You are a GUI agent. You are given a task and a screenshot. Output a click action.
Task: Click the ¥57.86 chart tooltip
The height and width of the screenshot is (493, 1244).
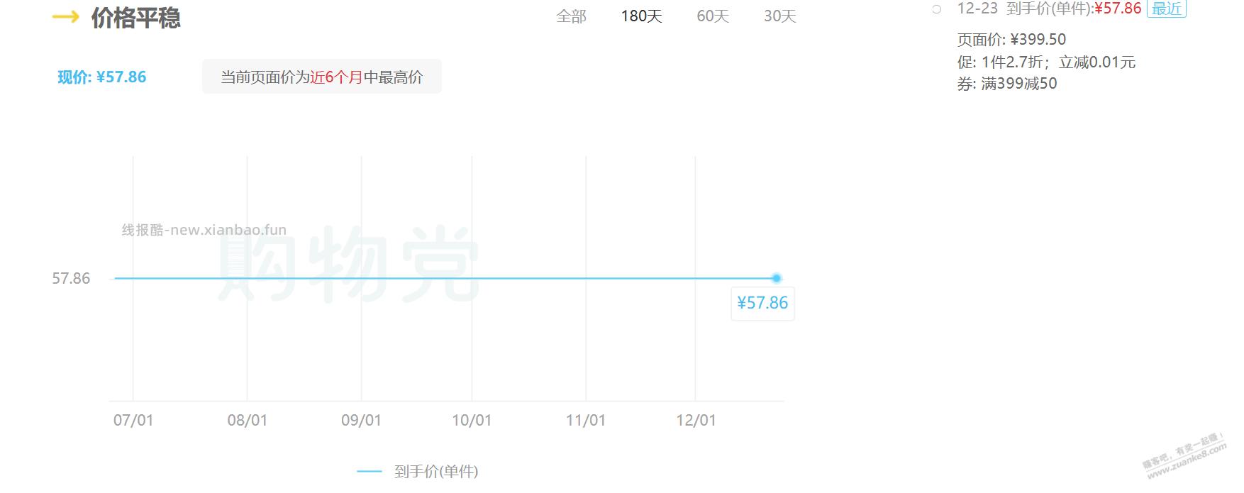762,304
